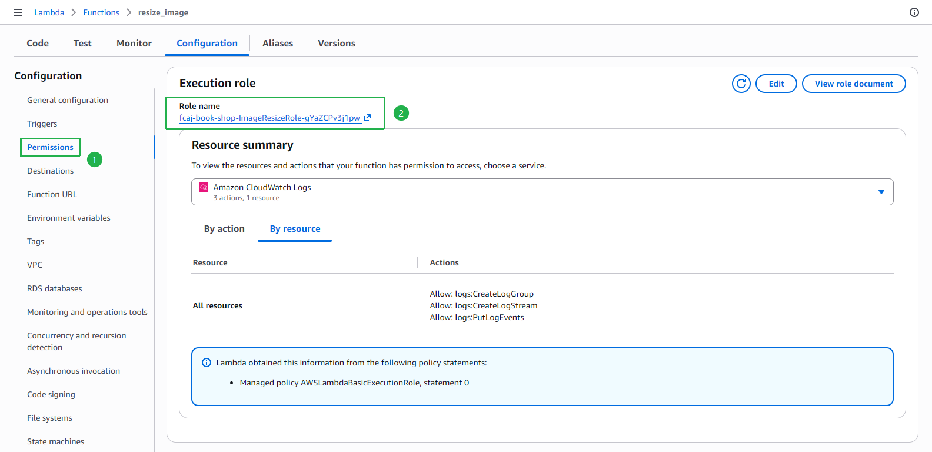
Task: Open the Amazon CloudWatch Logs dropdown
Action: [x=542, y=192]
